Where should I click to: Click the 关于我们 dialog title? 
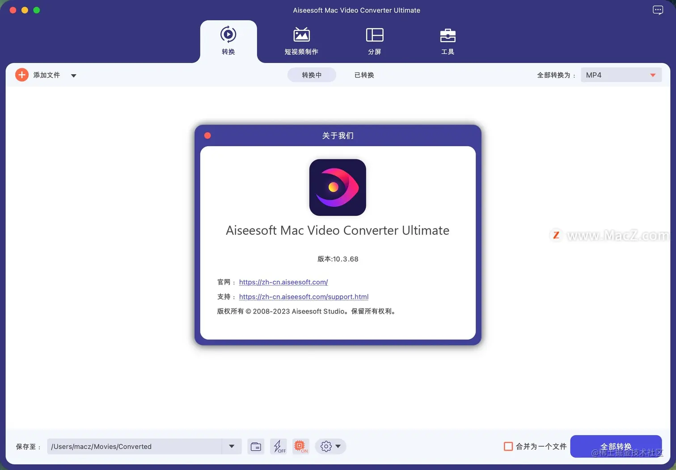338,135
